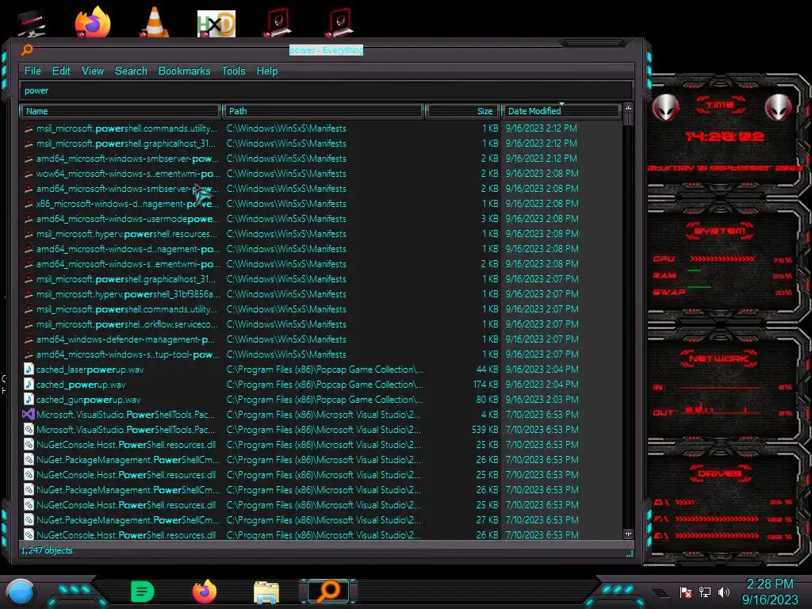This screenshot has width=812, height=609.
Task: Click the 174 KB size cell
Action: coord(486,385)
